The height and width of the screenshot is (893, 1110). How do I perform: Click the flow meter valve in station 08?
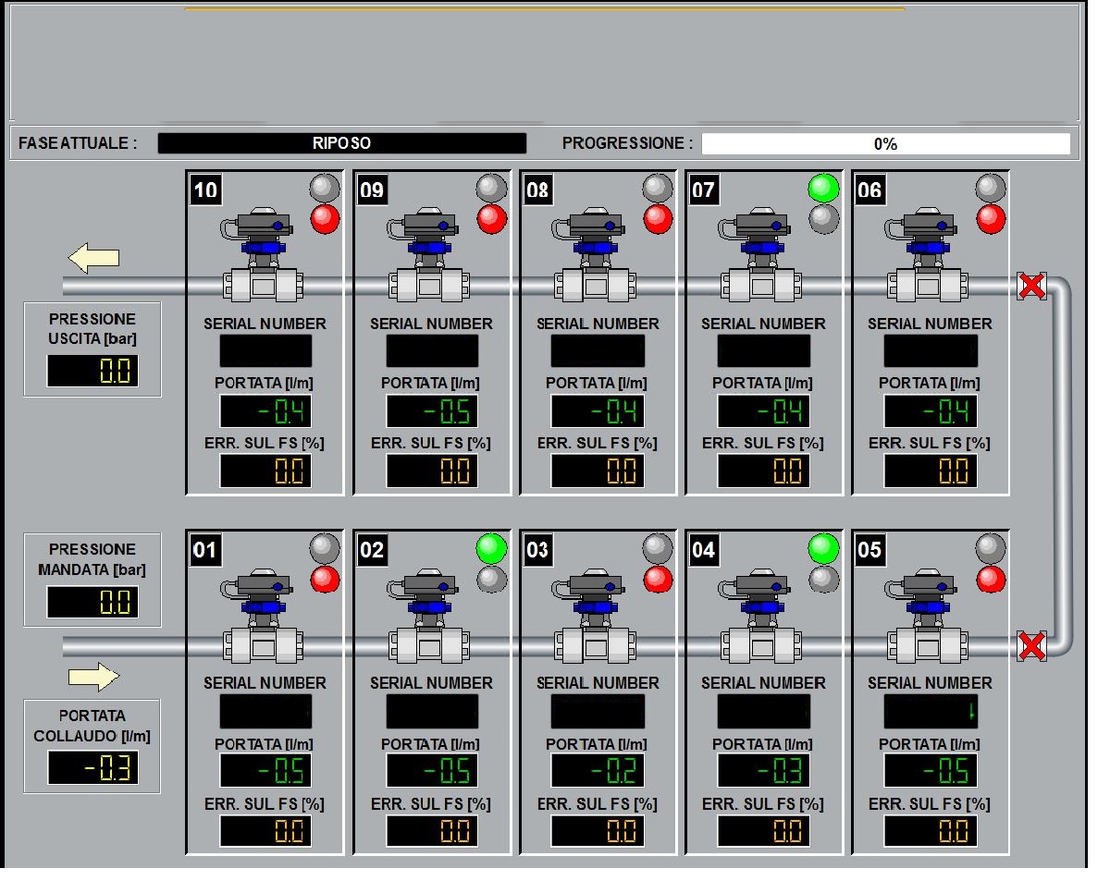(x=593, y=255)
